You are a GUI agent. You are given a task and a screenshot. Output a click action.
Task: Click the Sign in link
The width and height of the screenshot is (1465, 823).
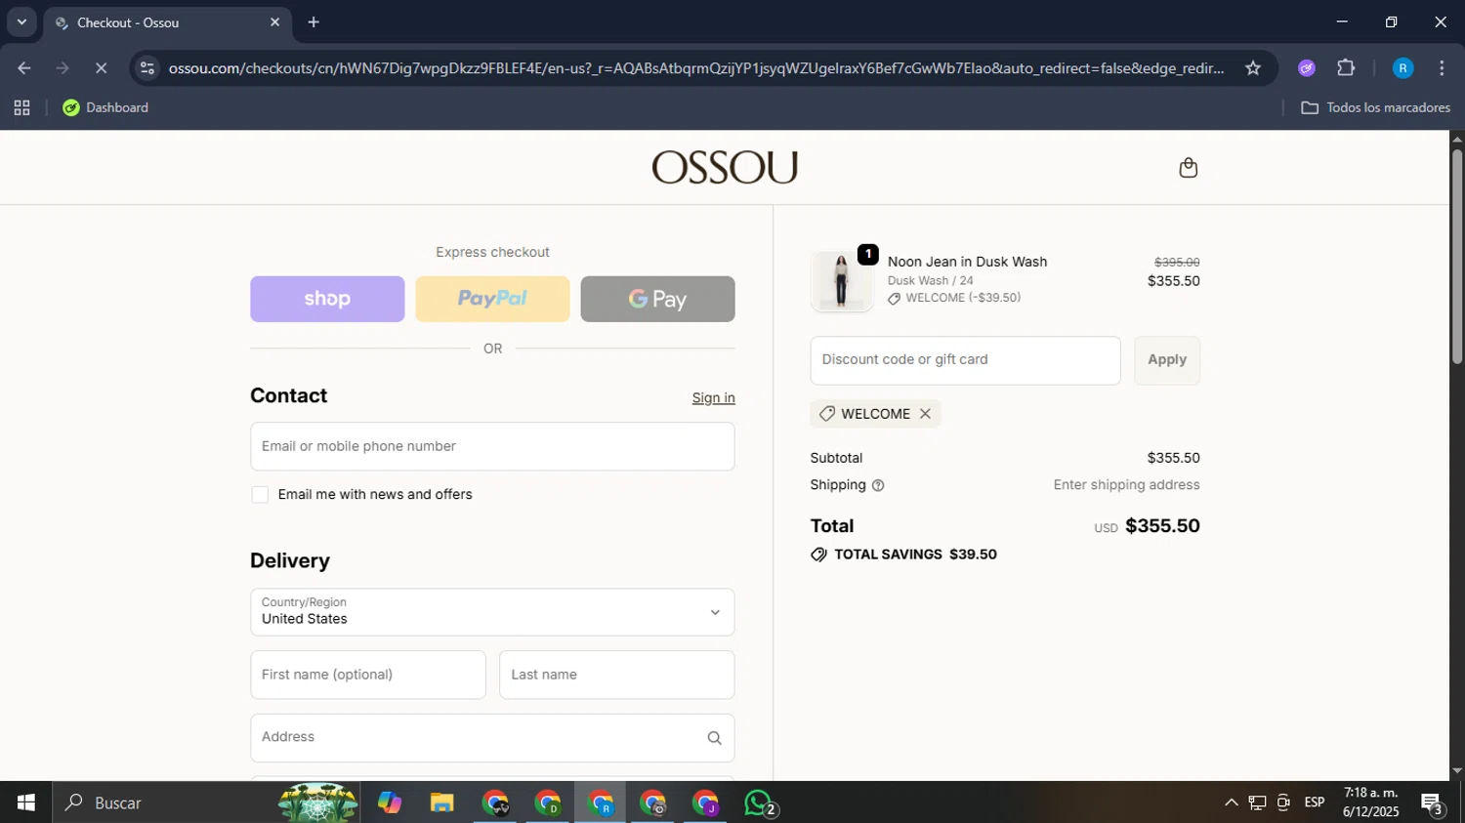pos(713,398)
